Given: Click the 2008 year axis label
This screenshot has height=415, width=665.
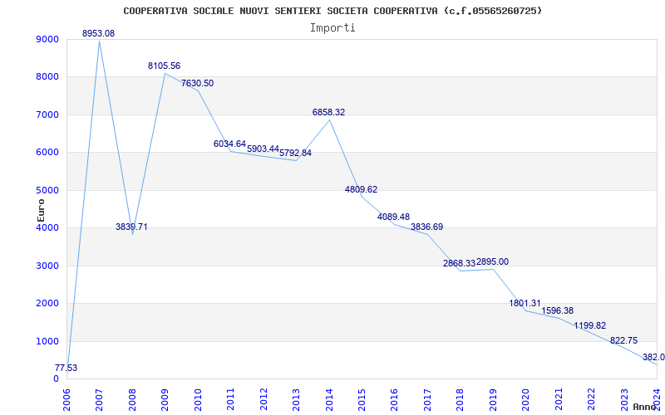Looking at the screenshot, I should point(132,399).
